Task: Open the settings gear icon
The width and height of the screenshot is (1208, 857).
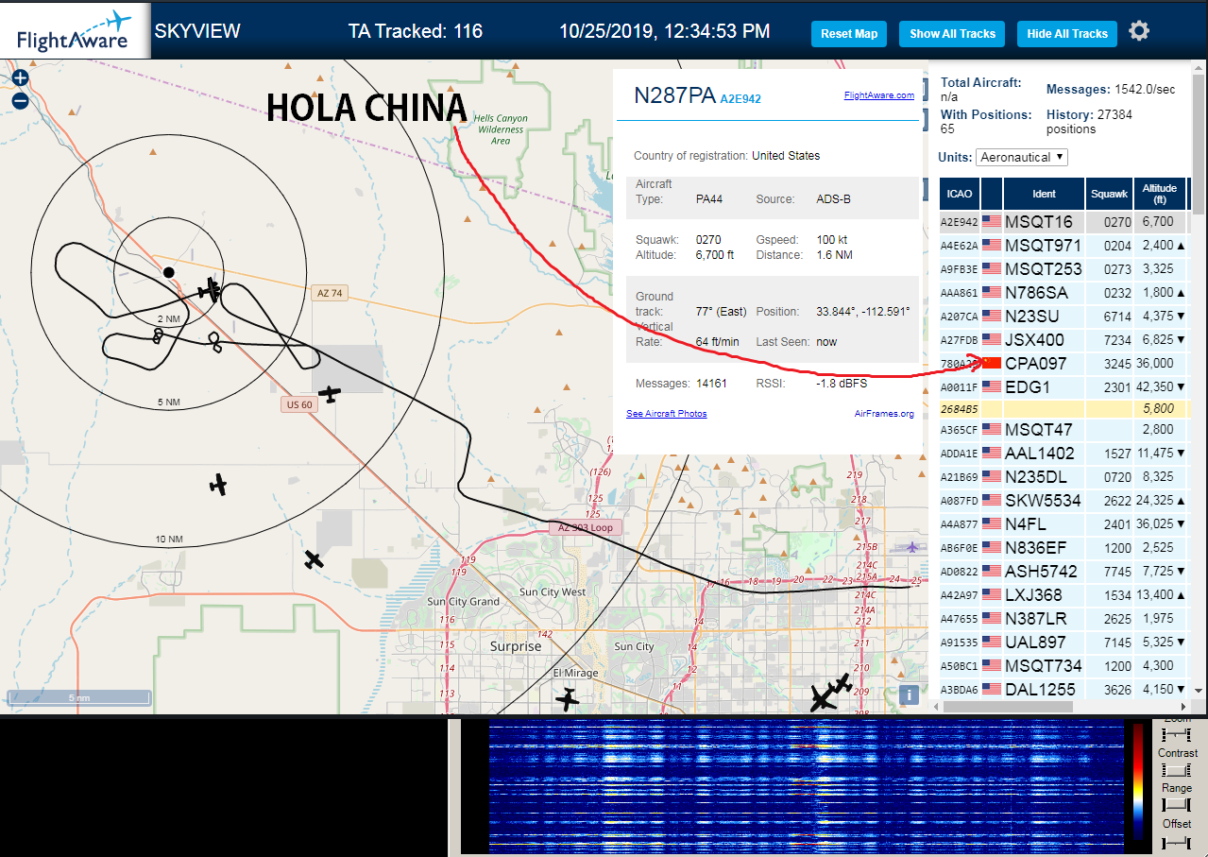Action: (1139, 31)
